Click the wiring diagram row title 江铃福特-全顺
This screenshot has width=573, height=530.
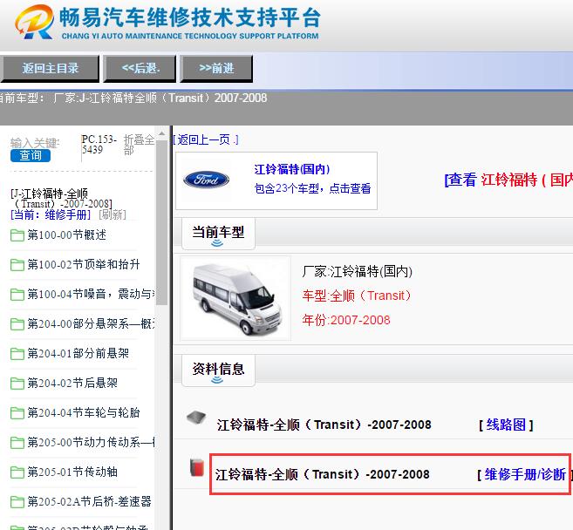tap(324, 425)
